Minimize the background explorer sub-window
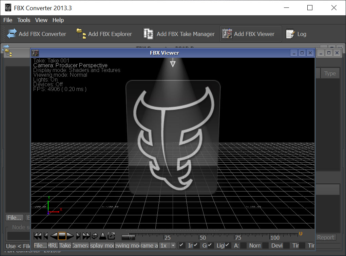The image size is (346, 256). [321, 53]
